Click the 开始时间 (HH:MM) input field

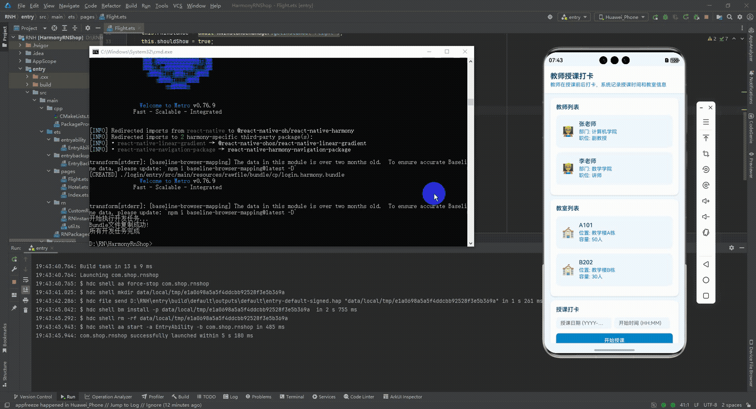pos(643,323)
